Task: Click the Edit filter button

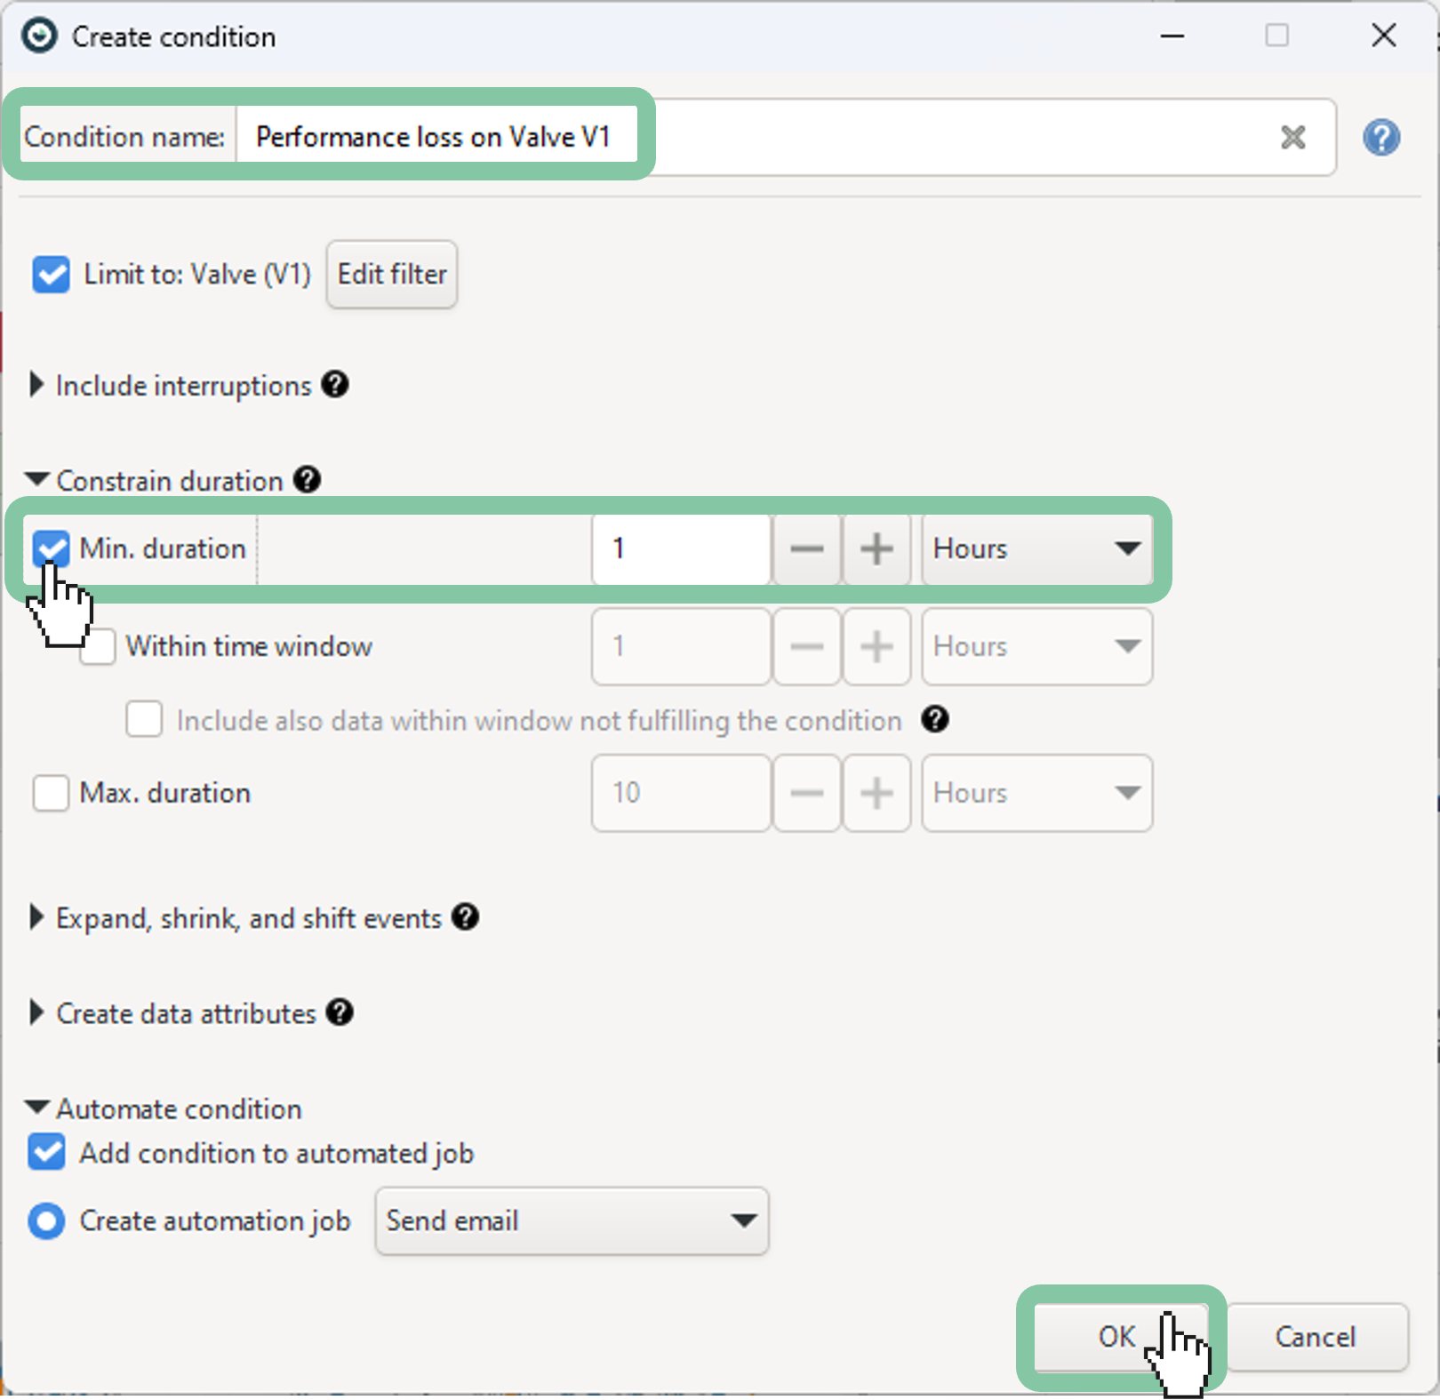Action: tap(391, 275)
